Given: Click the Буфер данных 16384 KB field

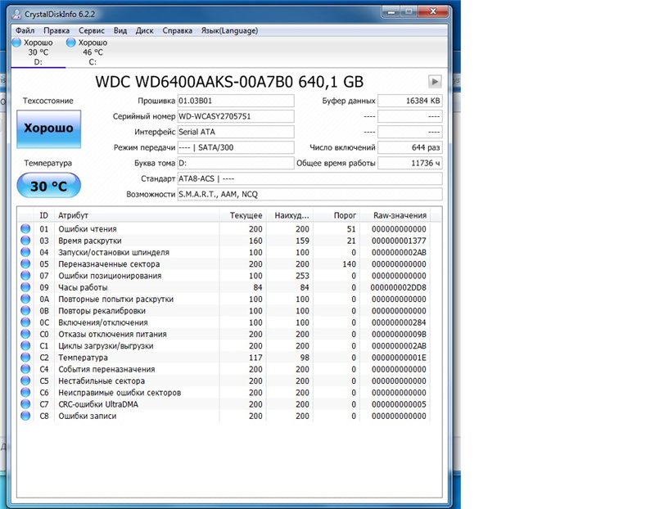Looking at the screenshot, I should [x=410, y=101].
